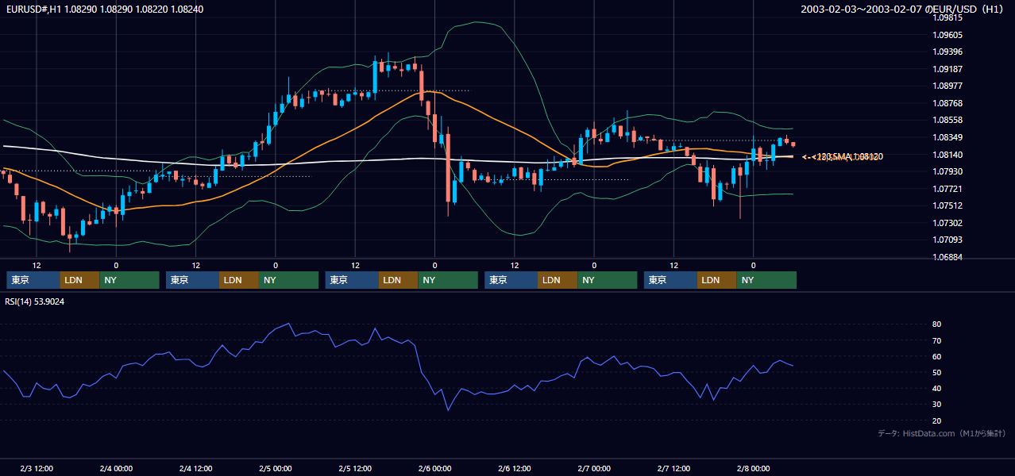Viewport: 1015px width, 476px height.
Task: Click the 2/7 00:00 date label
Action: pos(594,468)
